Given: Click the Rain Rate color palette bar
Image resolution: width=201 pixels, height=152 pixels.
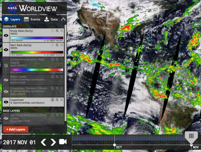Looking at the screenshot, I should point(37,52).
